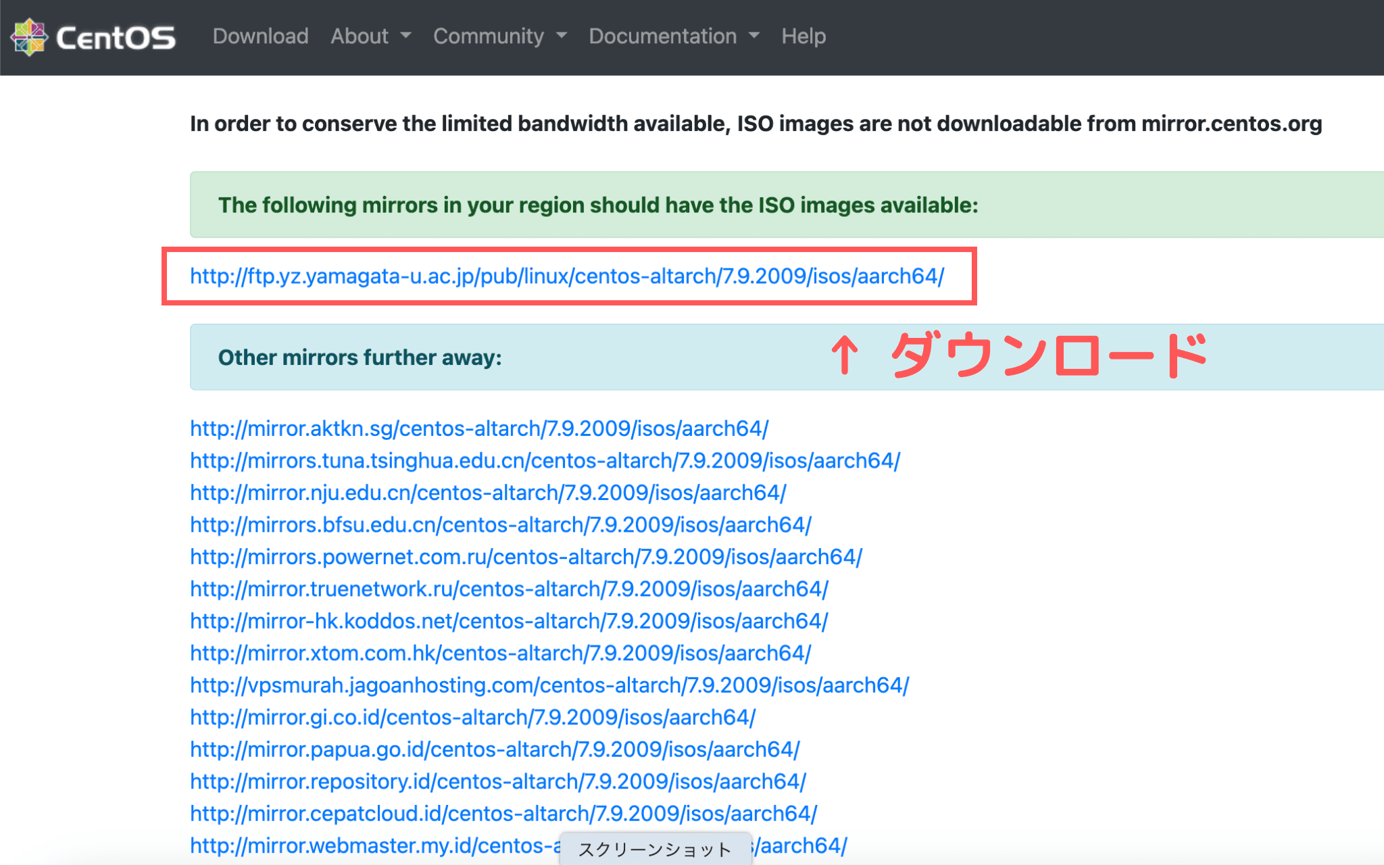Screen dimensions: 1384x865
Task: Expand the Community dropdown menu
Action: click(499, 36)
